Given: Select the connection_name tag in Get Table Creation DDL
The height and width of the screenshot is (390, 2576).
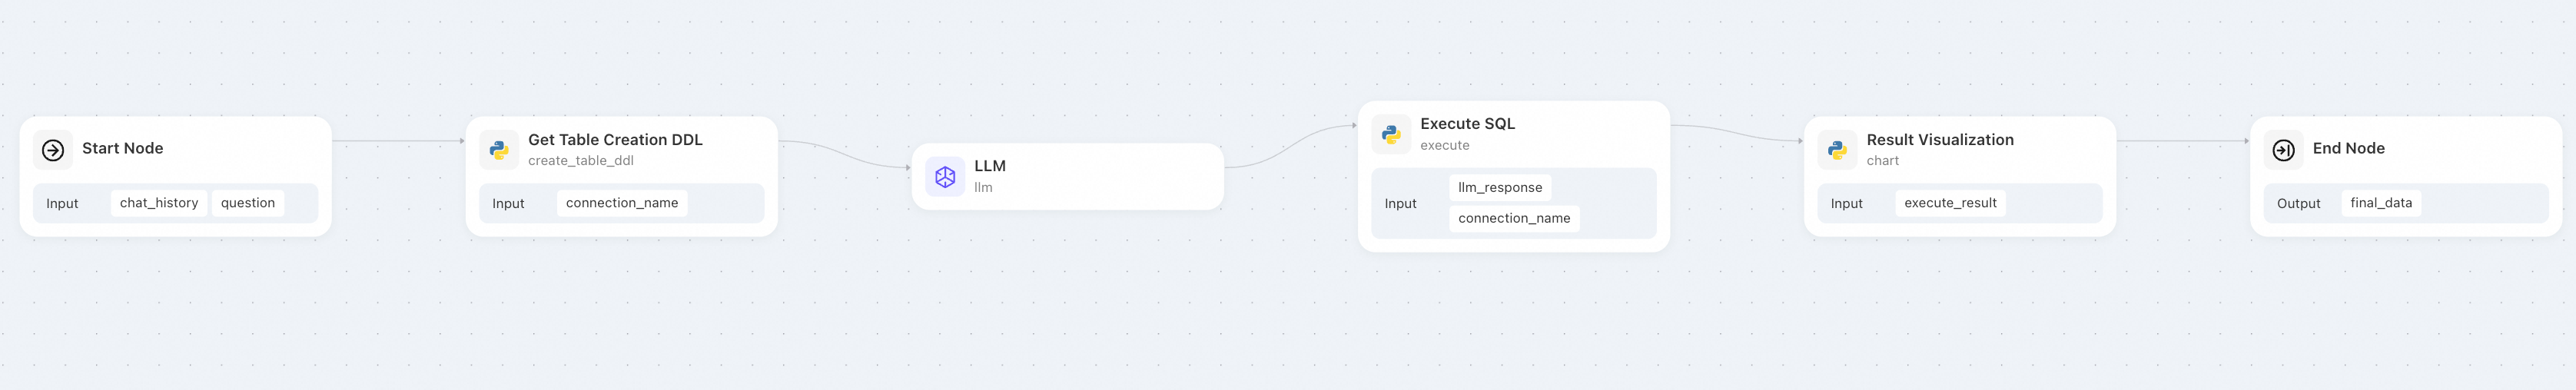Looking at the screenshot, I should [x=622, y=203].
